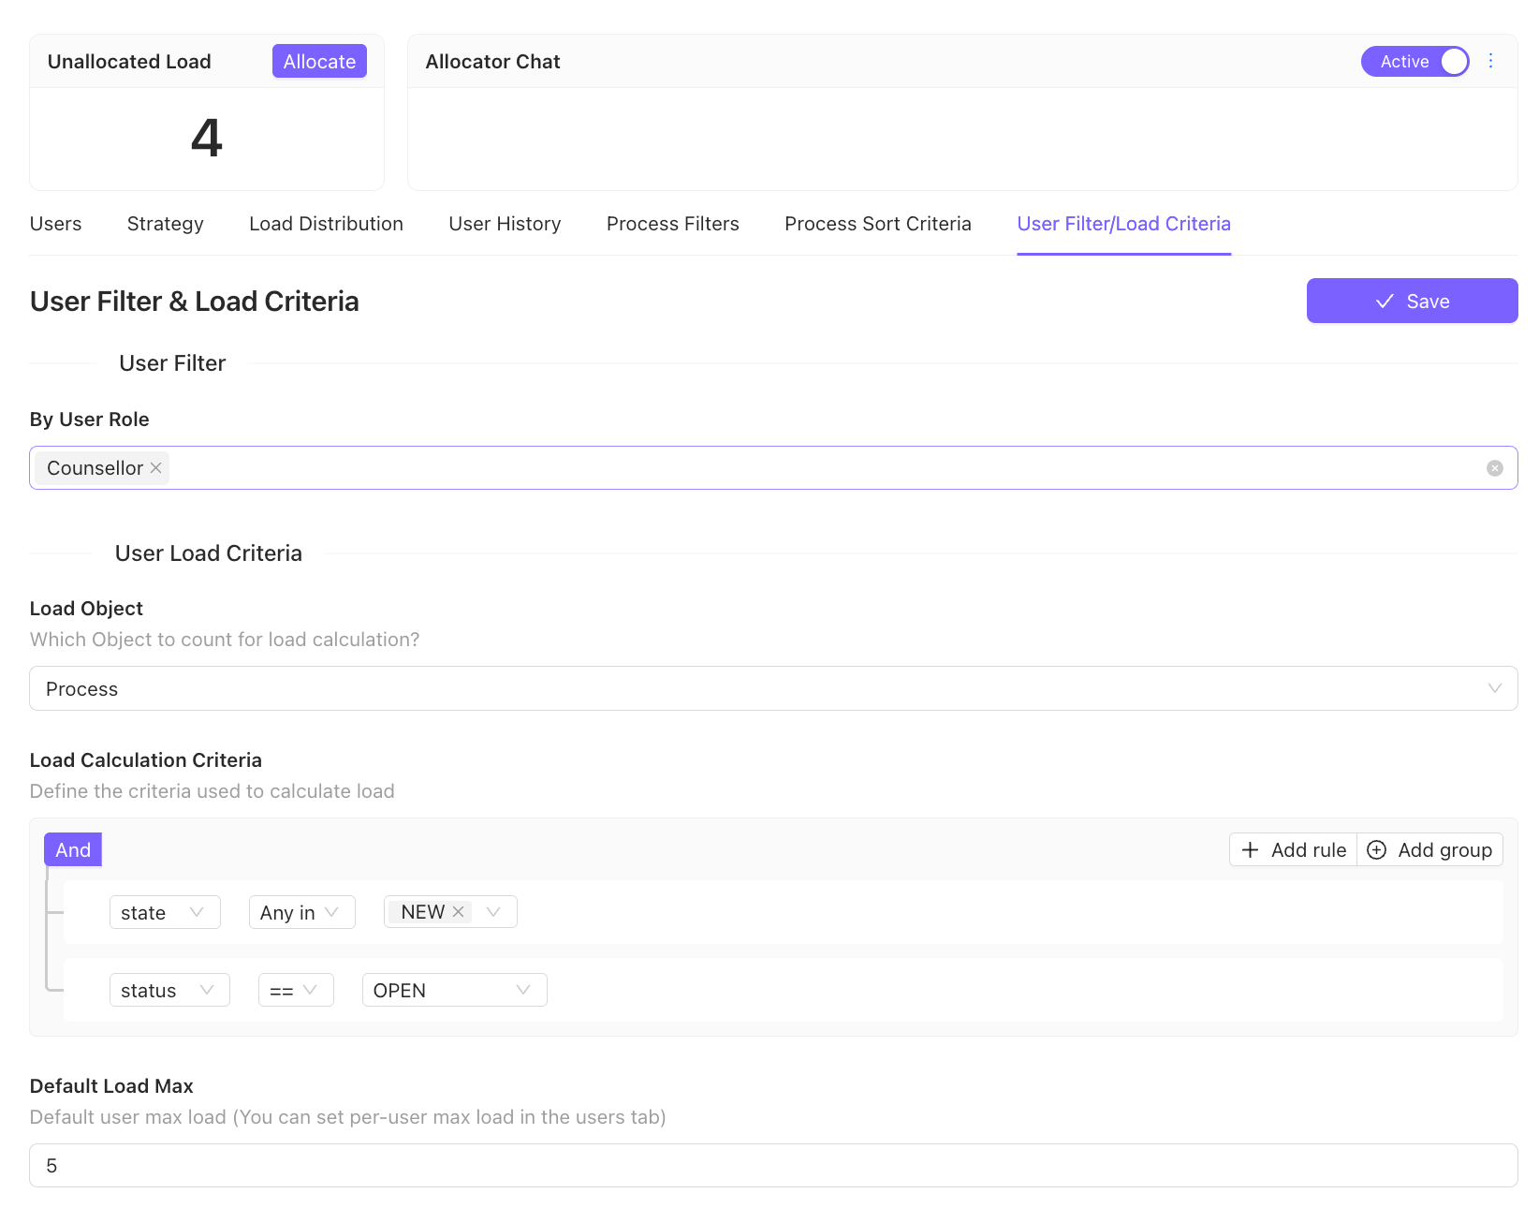
Task: Switch to the Strategy tab
Action: click(165, 224)
